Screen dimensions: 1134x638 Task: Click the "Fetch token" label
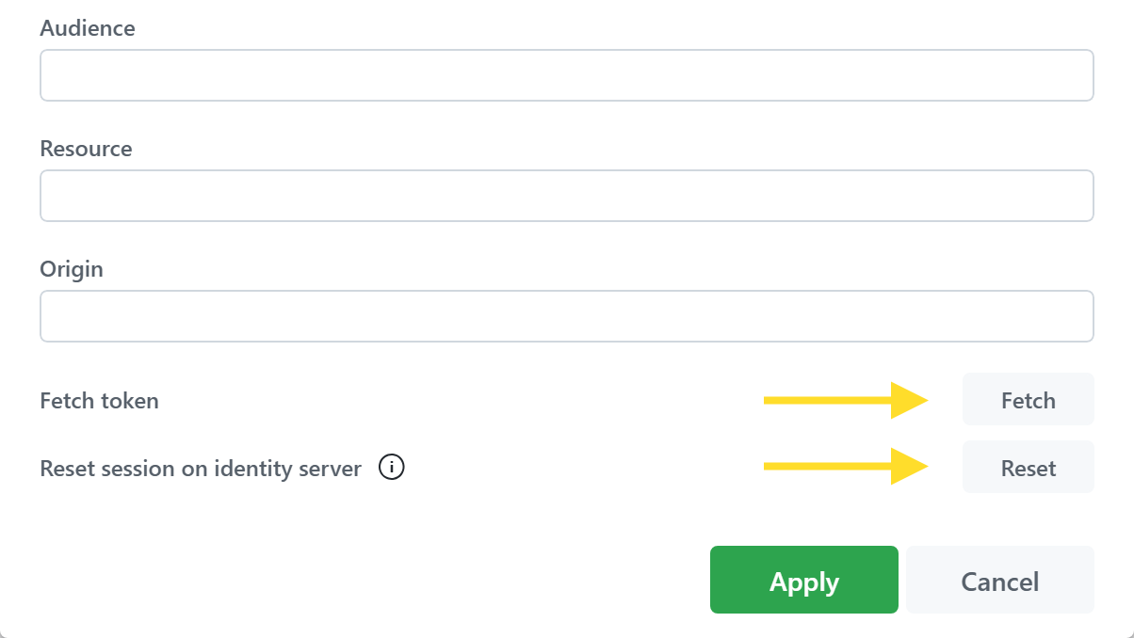(x=99, y=401)
